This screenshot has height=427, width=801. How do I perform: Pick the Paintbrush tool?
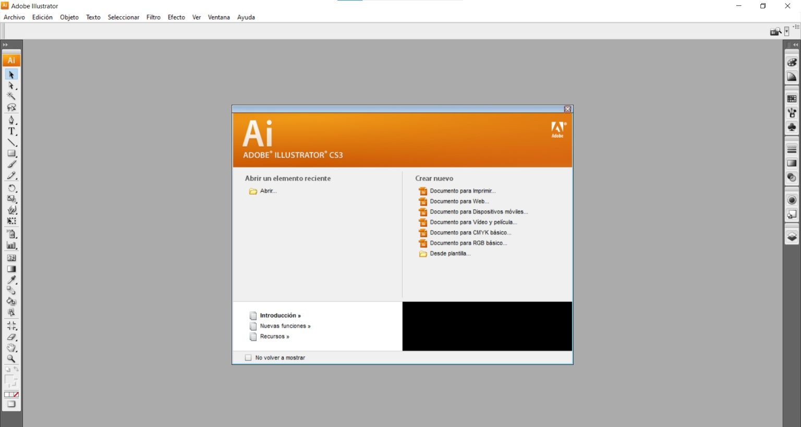(11, 164)
